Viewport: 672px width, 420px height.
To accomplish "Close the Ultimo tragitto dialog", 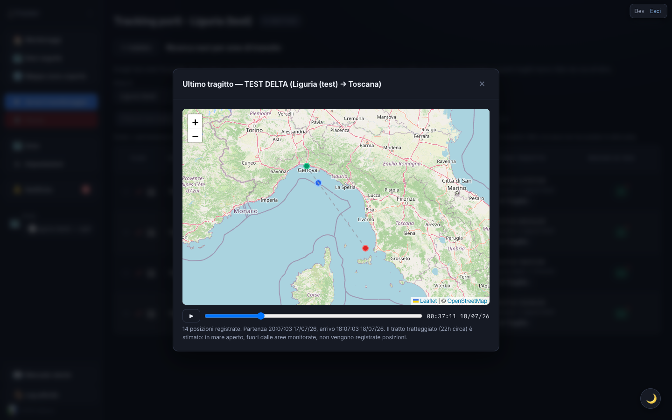I will 482,84.
